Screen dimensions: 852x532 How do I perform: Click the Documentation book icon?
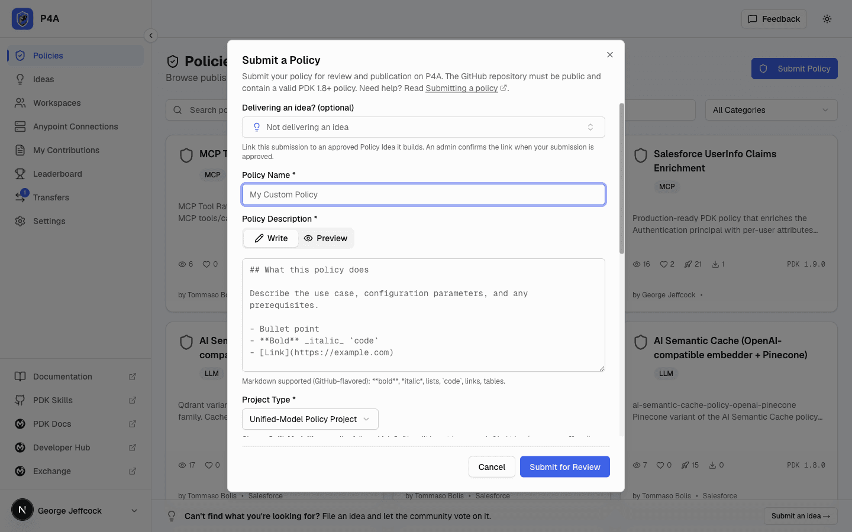20,377
